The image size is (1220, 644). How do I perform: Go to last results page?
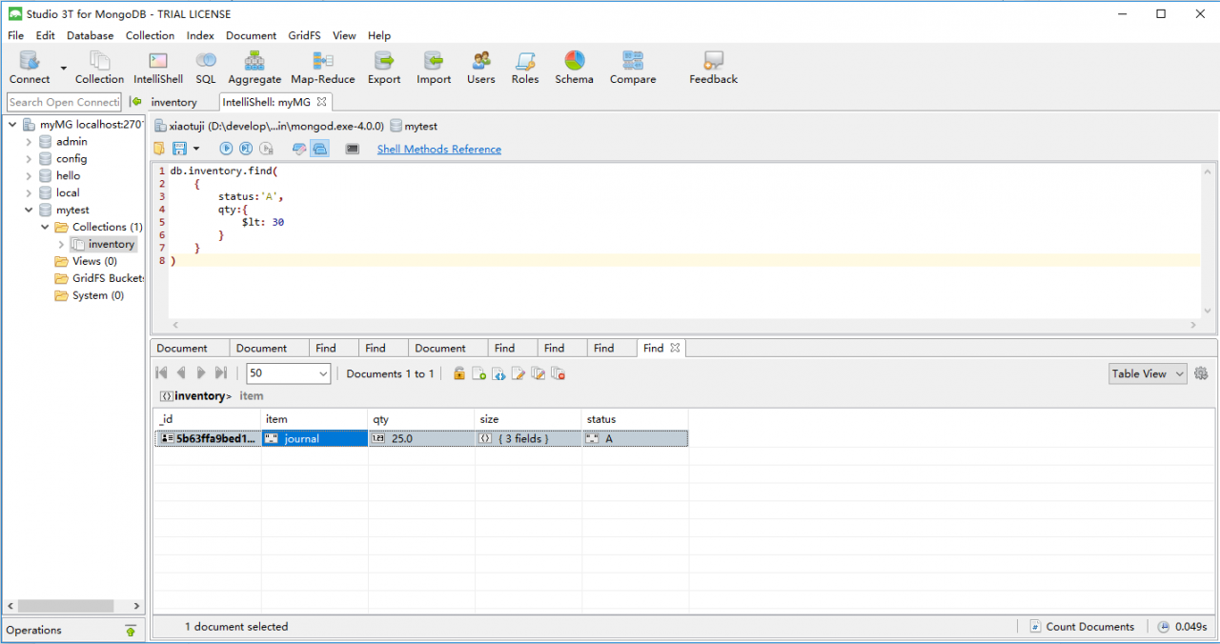click(221, 373)
